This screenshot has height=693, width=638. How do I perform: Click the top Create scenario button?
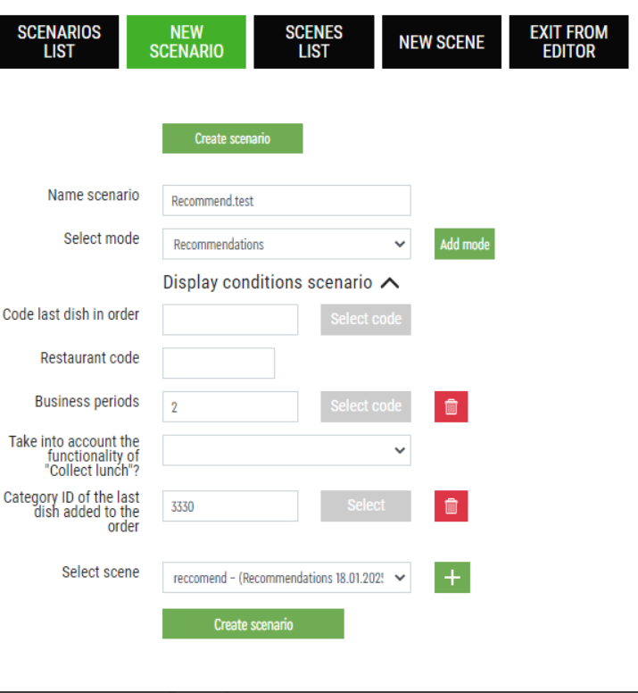[x=233, y=138]
